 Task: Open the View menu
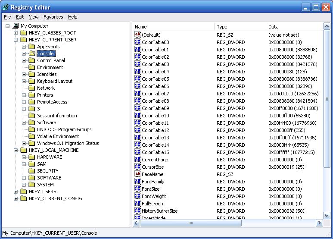(x=34, y=17)
